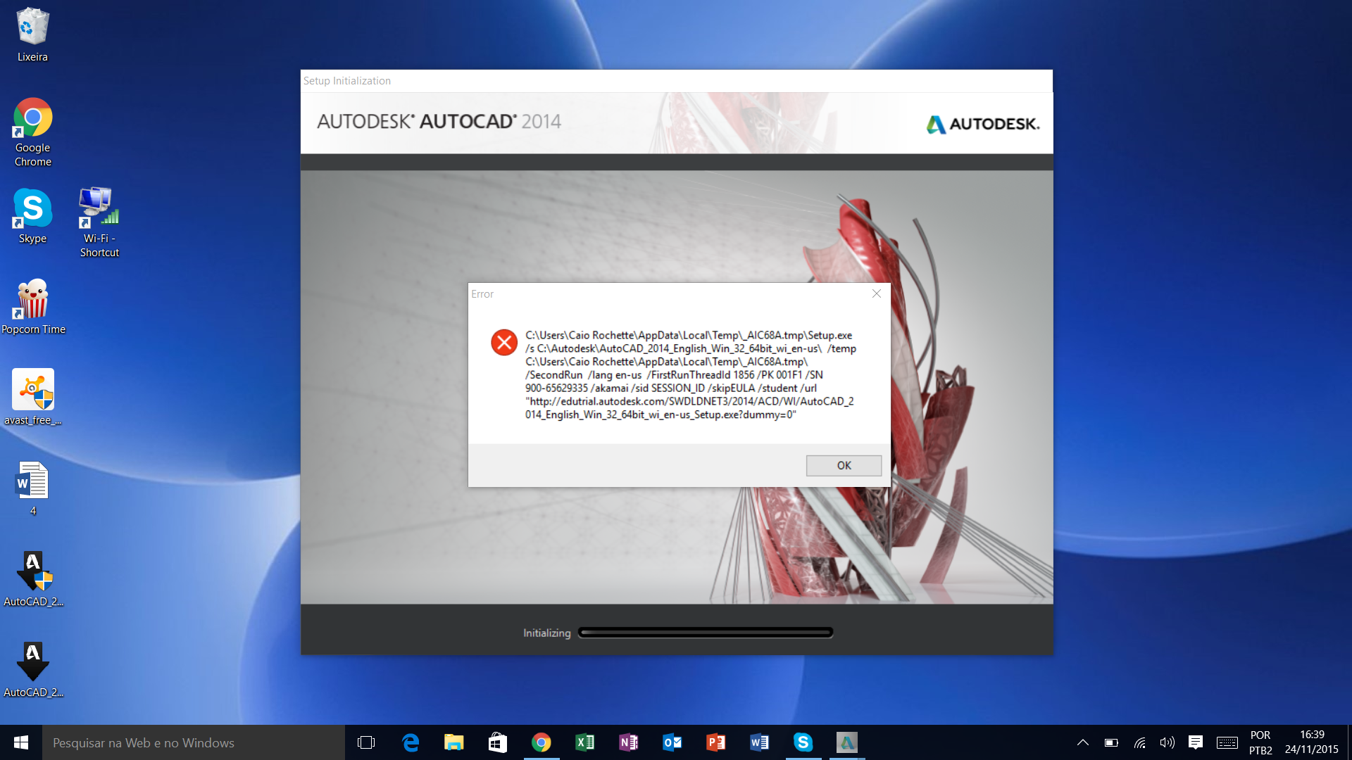1352x760 pixels.
Task: Open PowerPoint from taskbar
Action: pos(715,742)
